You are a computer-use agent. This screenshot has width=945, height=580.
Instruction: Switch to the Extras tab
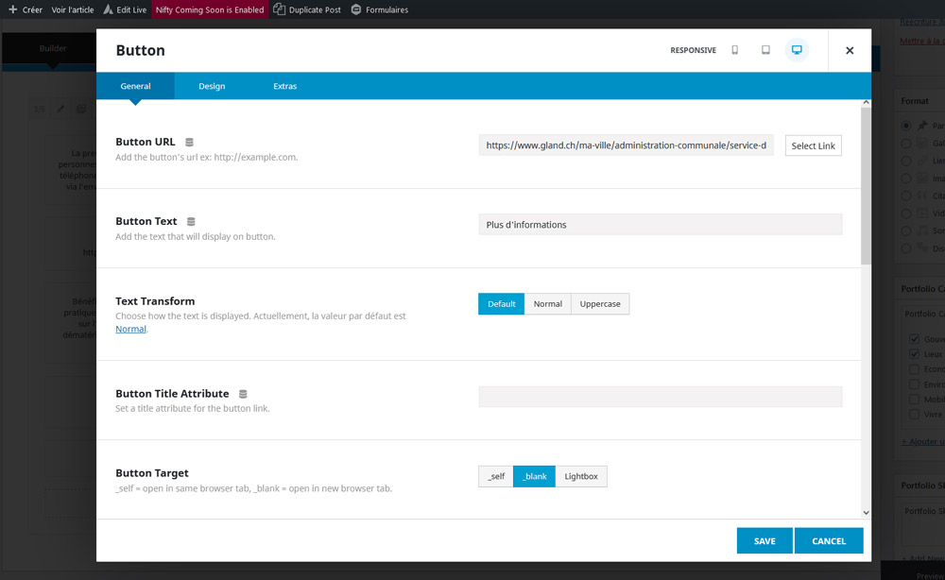(x=284, y=86)
